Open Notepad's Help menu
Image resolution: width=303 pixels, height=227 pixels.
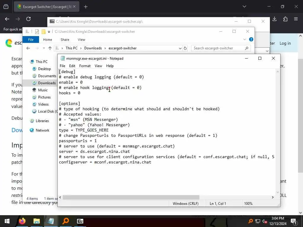click(110, 66)
